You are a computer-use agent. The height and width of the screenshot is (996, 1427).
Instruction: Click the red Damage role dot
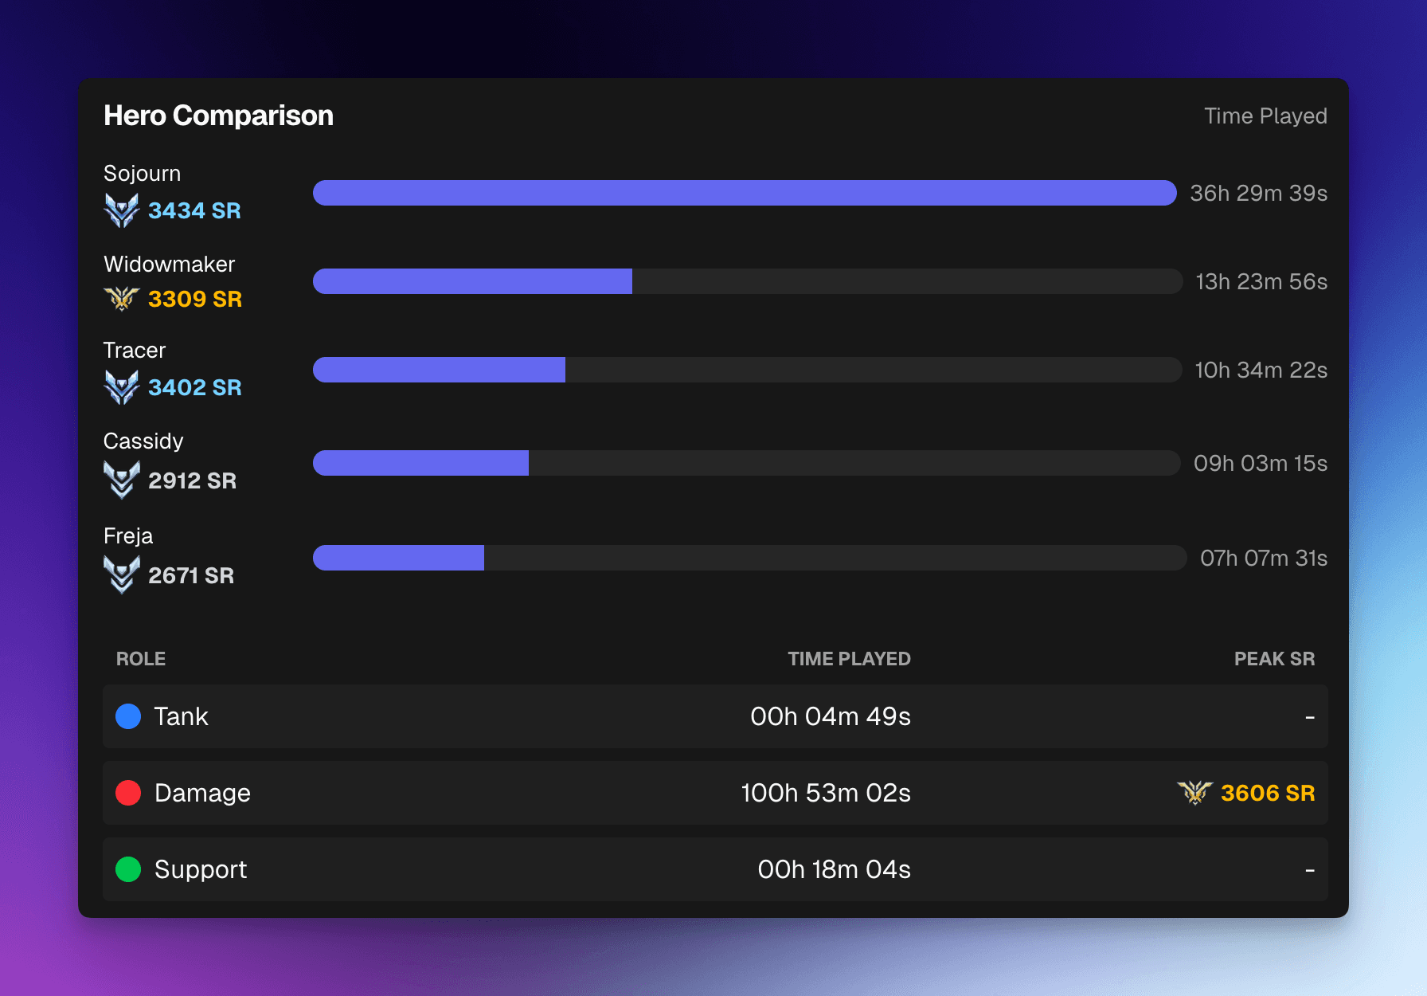[x=128, y=793]
